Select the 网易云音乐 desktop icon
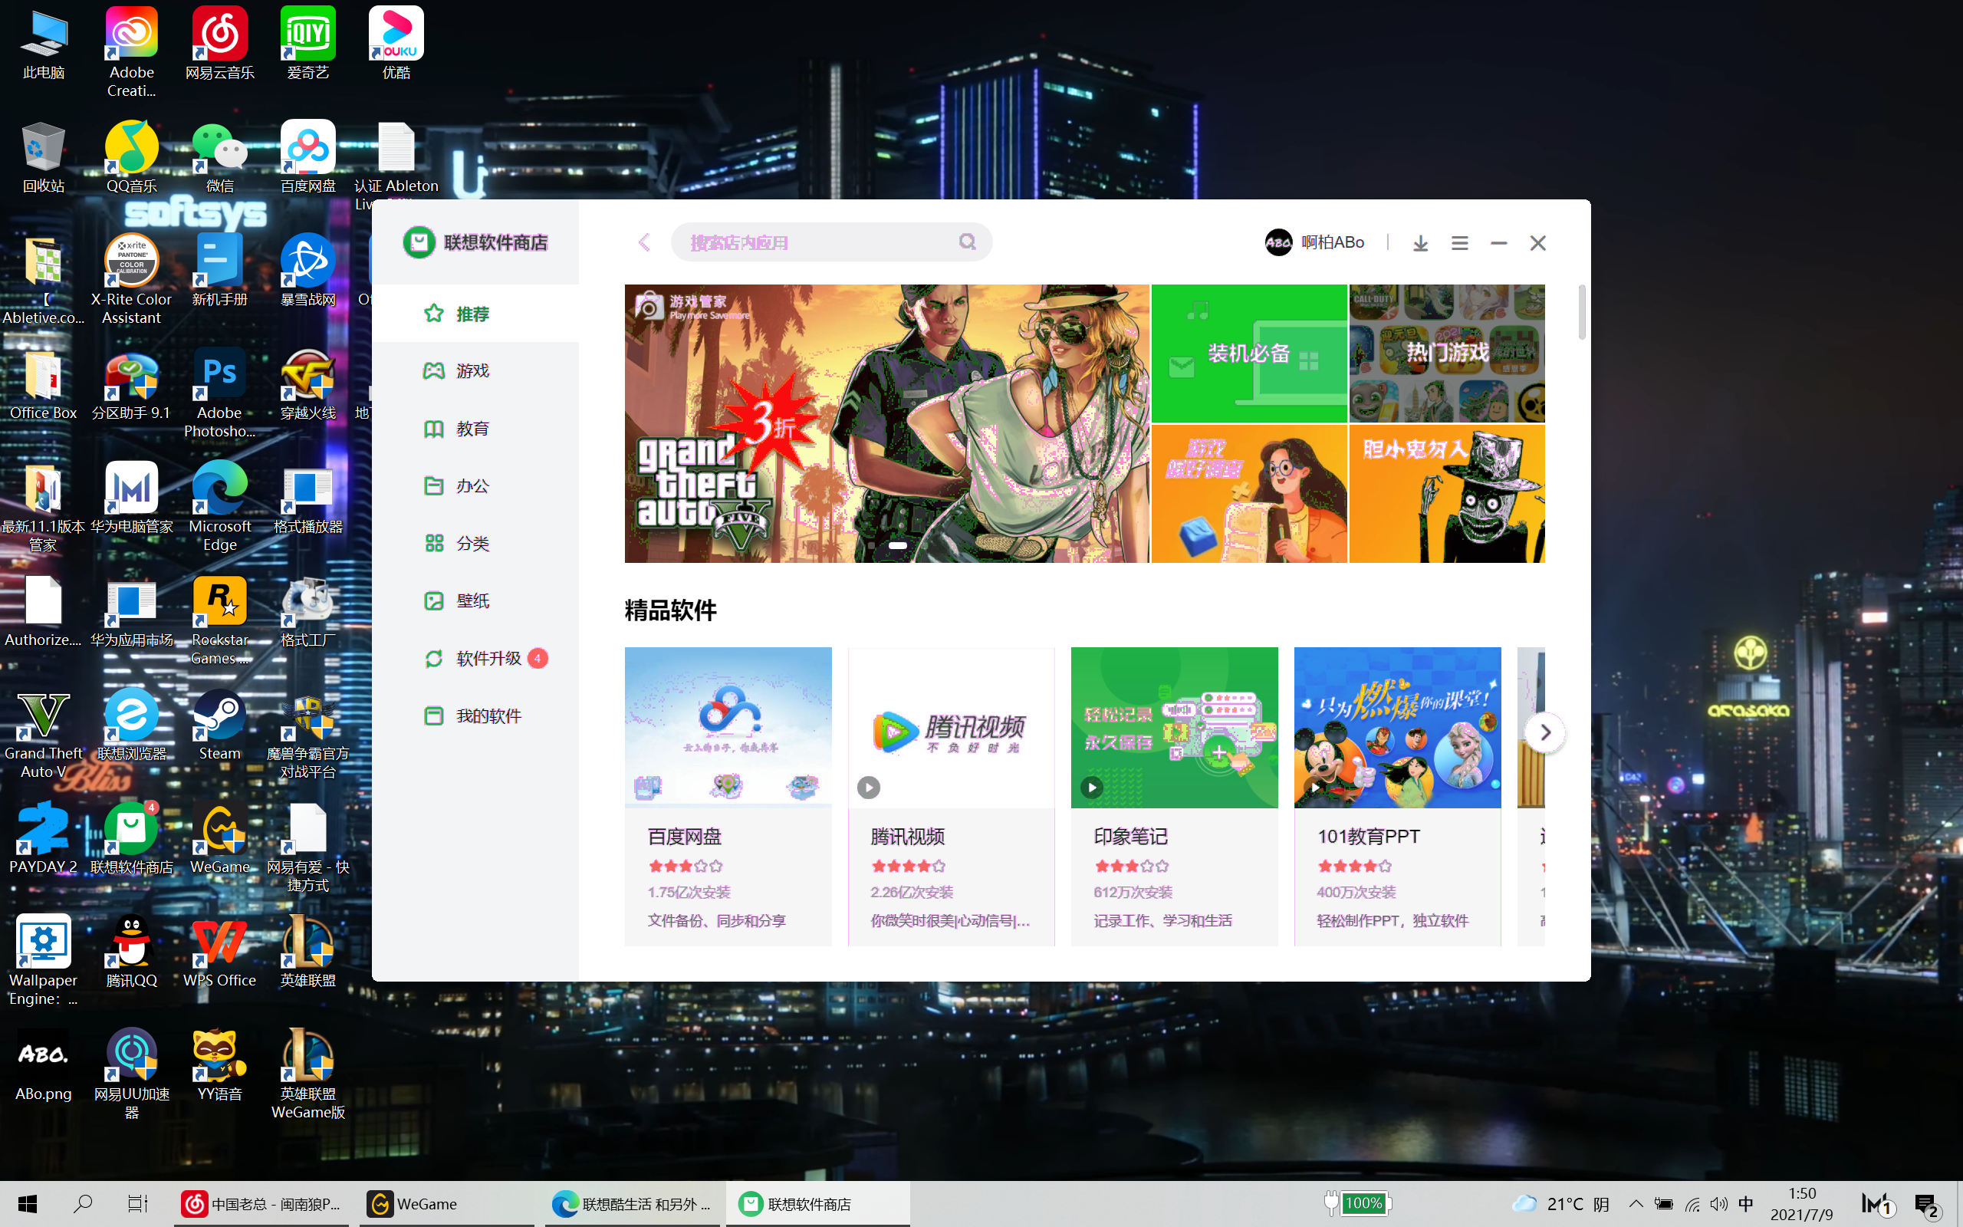This screenshot has width=1963, height=1227. click(220, 44)
